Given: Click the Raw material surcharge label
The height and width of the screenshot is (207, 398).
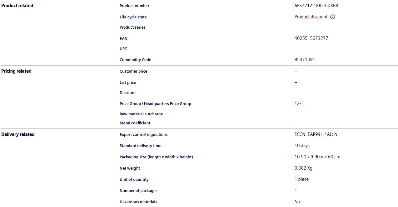Looking at the screenshot, I should [141, 114].
